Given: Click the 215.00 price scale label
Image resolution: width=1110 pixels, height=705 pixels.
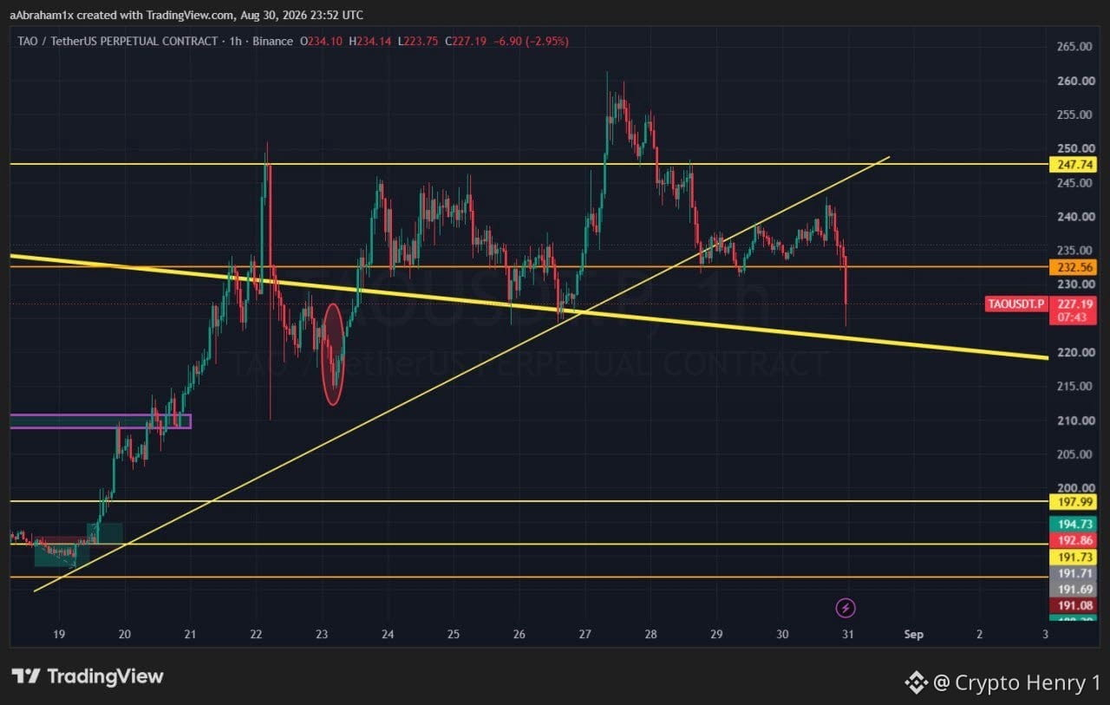Looking at the screenshot, I should click(x=1074, y=386).
